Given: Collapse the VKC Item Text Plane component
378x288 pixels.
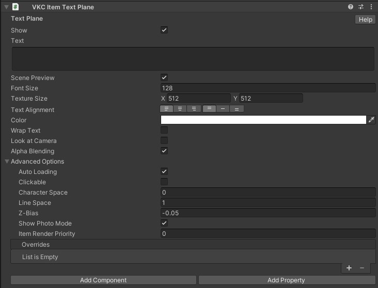Looking at the screenshot, I should pyautogui.click(x=6, y=7).
